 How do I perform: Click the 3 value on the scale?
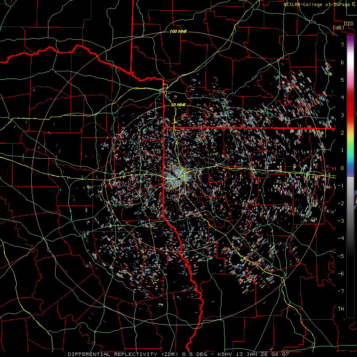(342, 115)
